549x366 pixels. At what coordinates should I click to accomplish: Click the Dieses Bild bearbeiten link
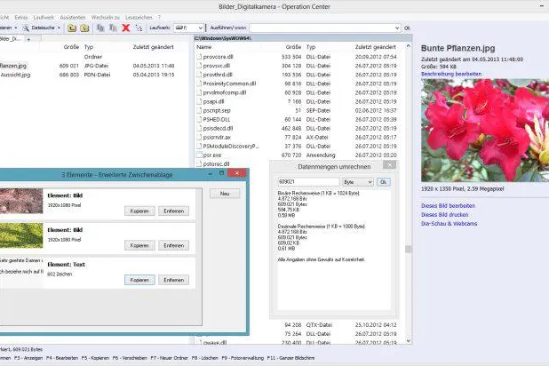pos(448,205)
